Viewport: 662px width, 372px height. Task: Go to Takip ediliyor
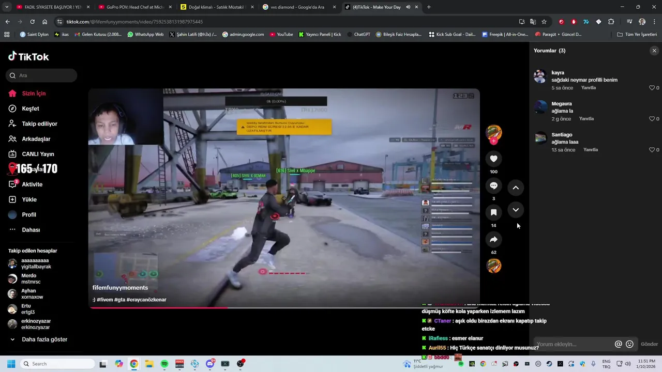click(39, 124)
